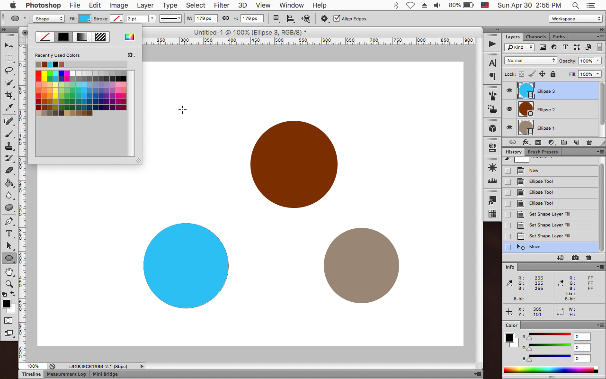Open the layer styles fx menu
Screen dimensions: 606x379
point(526,142)
